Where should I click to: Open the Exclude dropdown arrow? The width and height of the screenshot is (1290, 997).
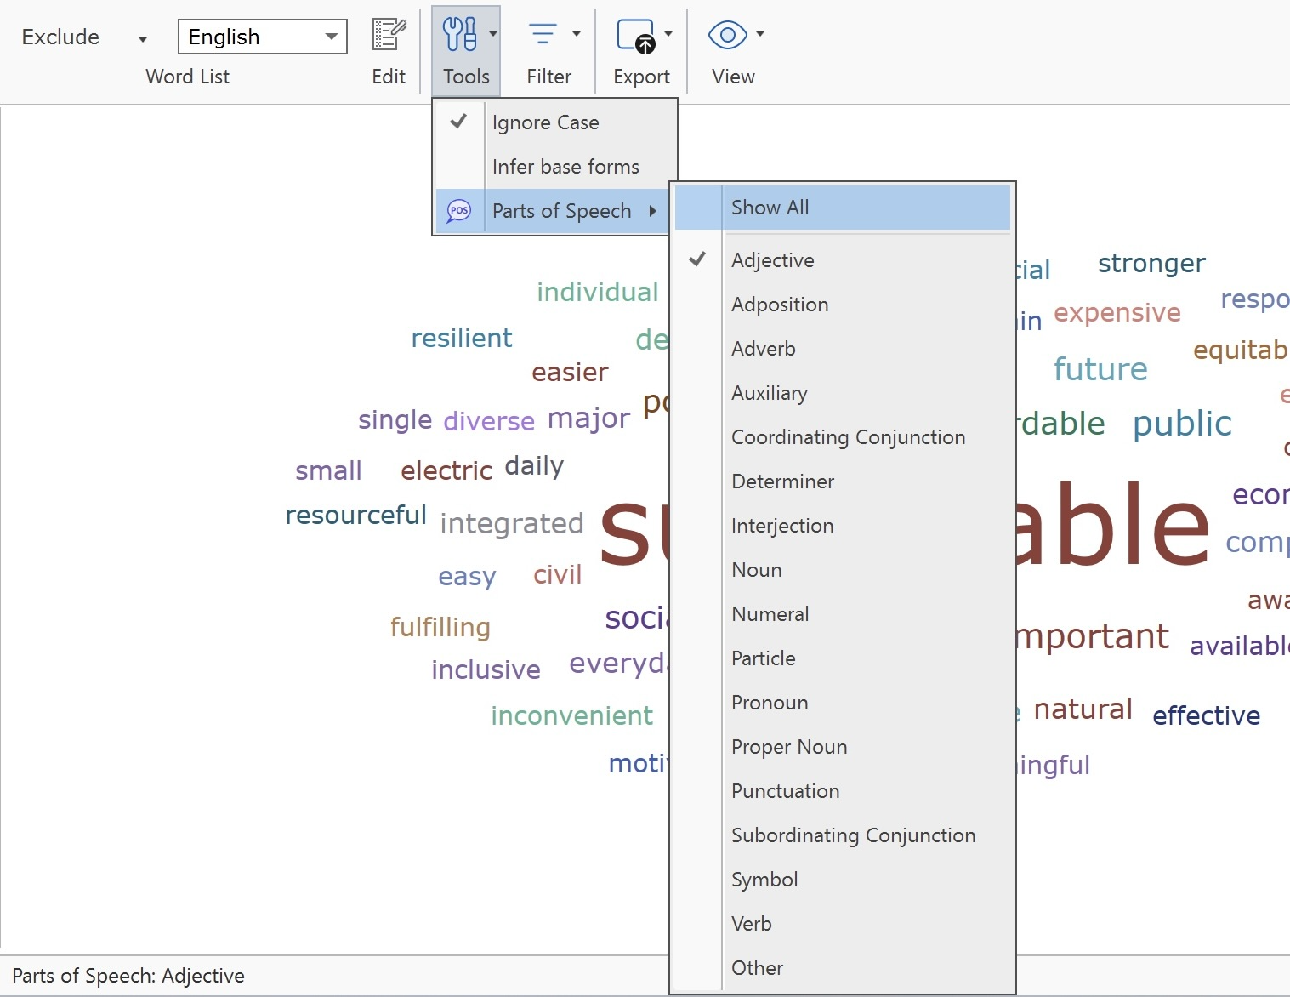(142, 39)
